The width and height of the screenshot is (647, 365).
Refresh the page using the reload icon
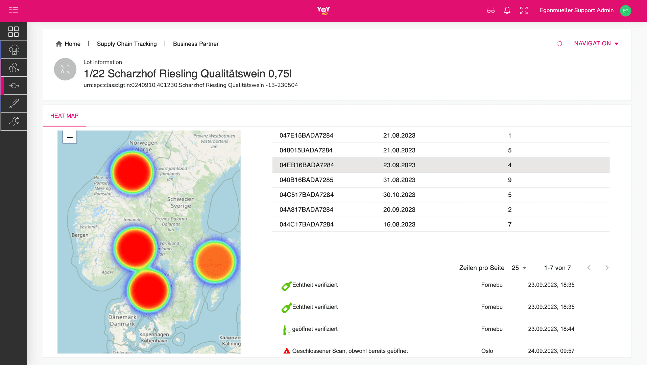coord(559,44)
